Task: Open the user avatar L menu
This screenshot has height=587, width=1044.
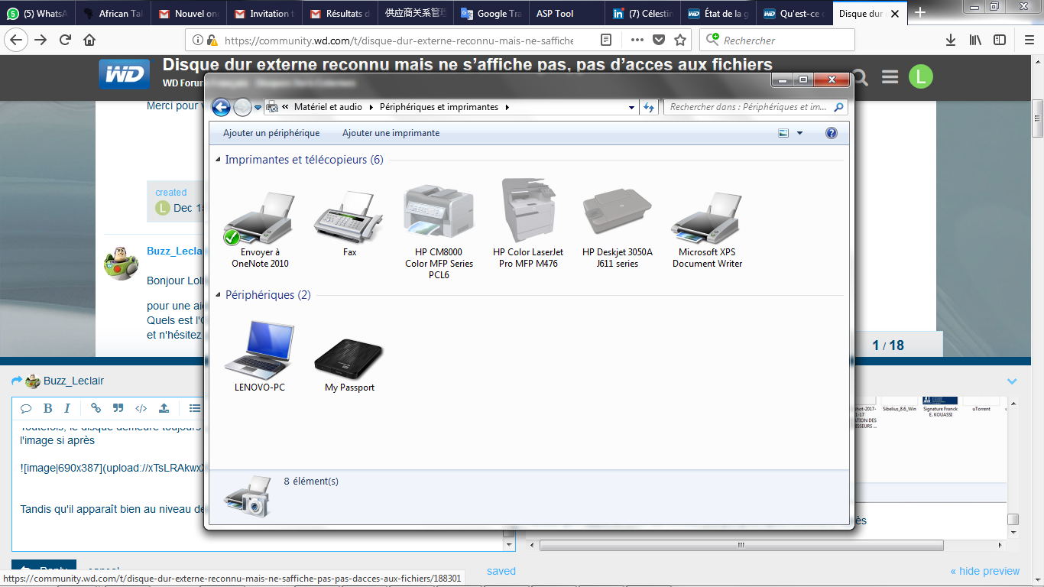Action: point(920,76)
